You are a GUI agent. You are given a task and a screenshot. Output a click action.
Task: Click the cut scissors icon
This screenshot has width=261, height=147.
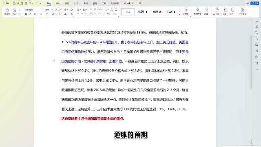(x=20, y=10)
